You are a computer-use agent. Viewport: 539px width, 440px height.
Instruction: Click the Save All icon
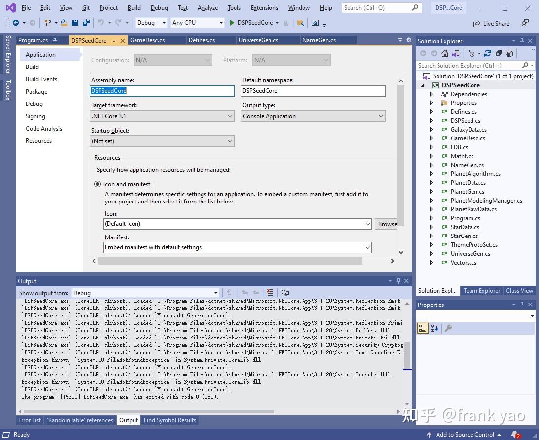coord(86,23)
